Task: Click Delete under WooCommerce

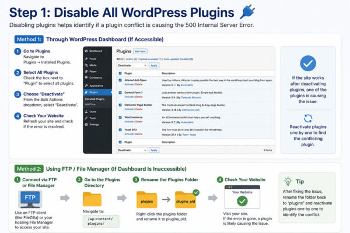Action: (139, 122)
